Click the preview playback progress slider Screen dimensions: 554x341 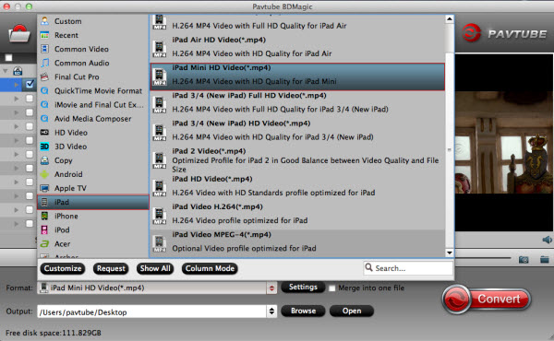coord(483,258)
